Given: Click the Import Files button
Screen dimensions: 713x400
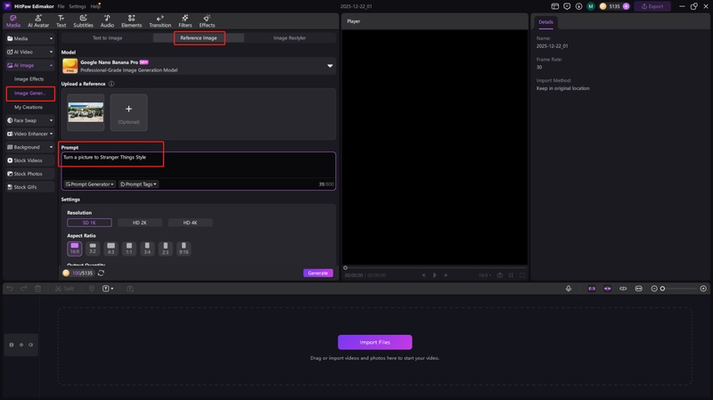Looking at the screenshot, I should 374,342.
